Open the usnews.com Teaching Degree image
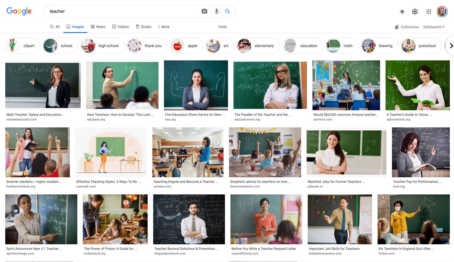 click(188, 152)
